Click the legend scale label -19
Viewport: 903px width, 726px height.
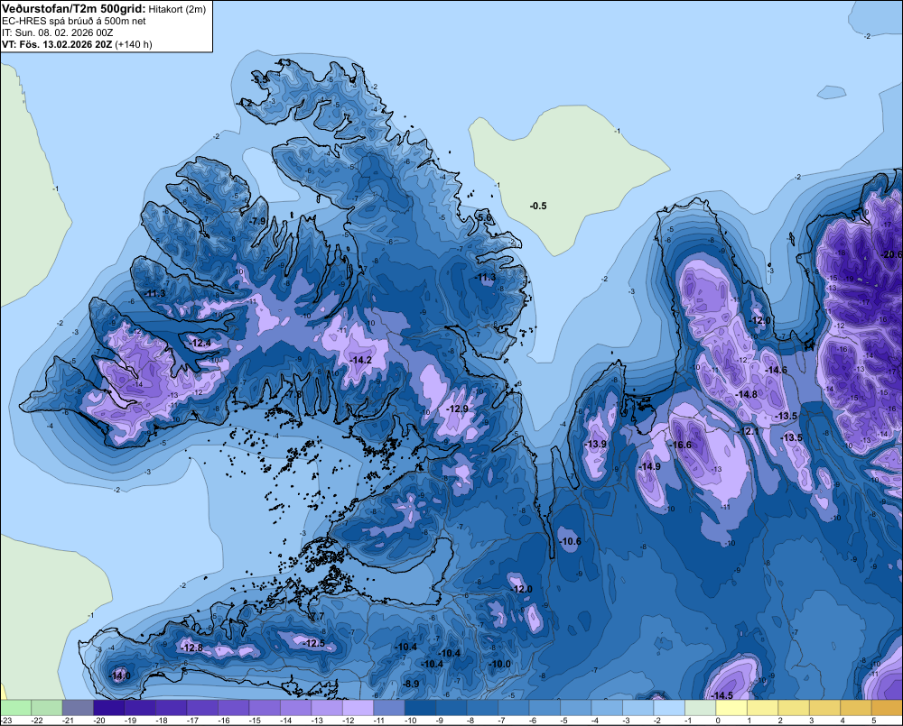(x=130, y=721)
